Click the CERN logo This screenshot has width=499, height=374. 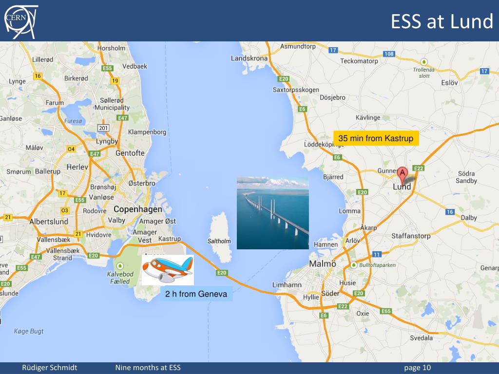pos(21,21)
